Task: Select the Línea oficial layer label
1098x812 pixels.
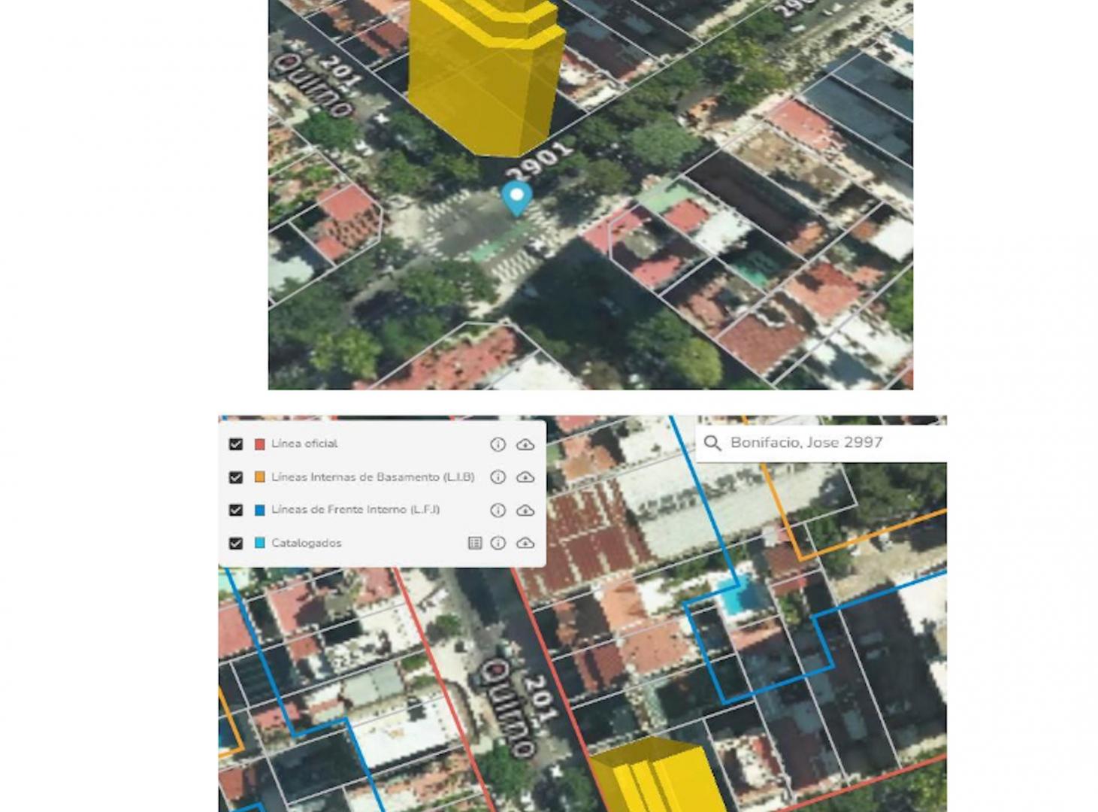Action: coord(304,444)
